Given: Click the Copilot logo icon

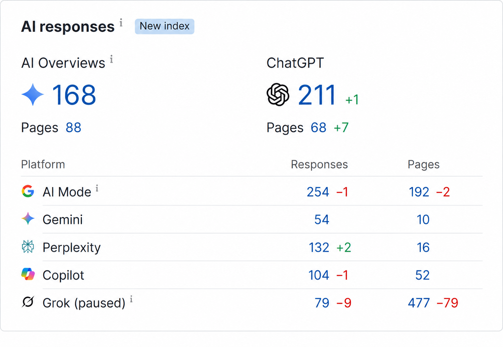Looking at the screenshot, I should click(x=28, y=274).
